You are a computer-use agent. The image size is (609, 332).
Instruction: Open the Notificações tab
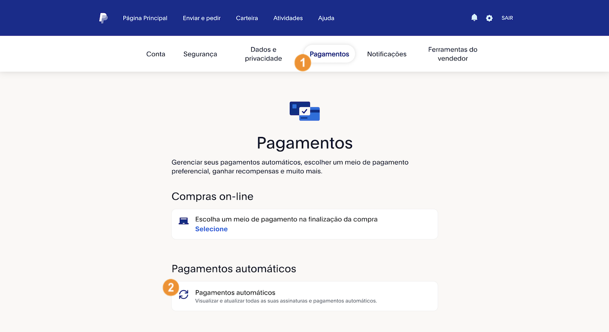pos(387,54)
